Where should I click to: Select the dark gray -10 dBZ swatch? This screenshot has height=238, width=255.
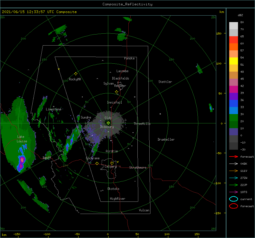coord(233,146)
